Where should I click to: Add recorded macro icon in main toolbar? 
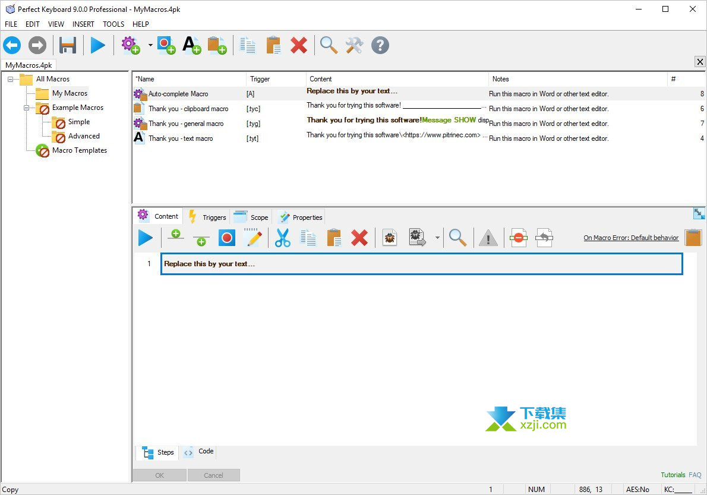(x=166, y=45)
